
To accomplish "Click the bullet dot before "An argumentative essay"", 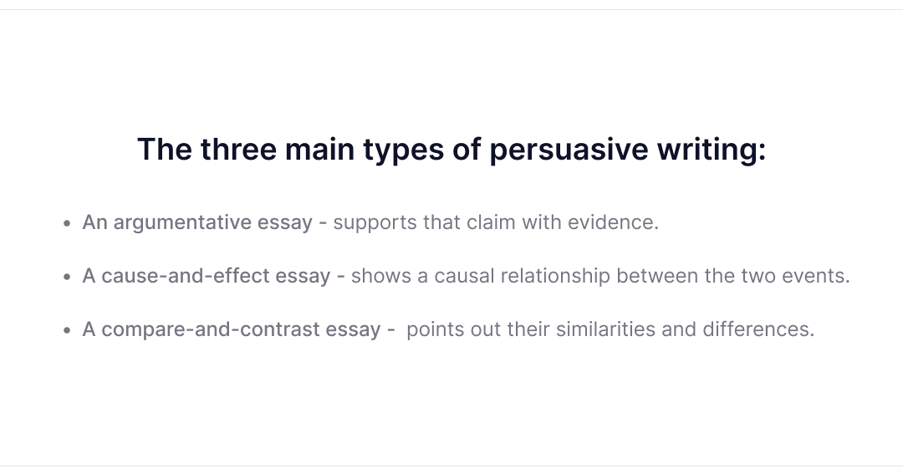I will 68,223.
